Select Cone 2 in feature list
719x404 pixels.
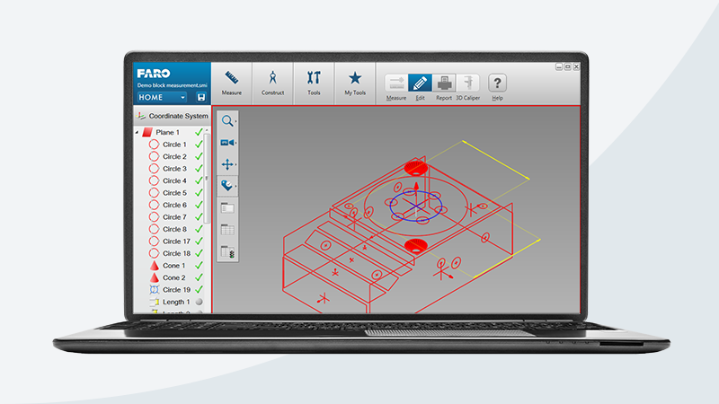[173, 277]
